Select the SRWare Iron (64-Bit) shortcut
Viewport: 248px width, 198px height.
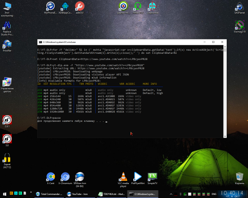[80, 180]
